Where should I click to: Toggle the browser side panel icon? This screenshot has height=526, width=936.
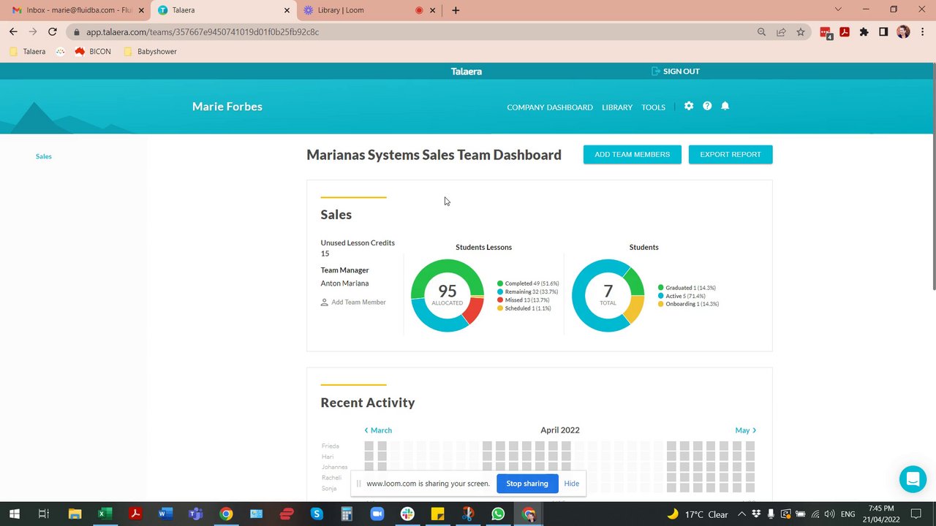(883, 32)
